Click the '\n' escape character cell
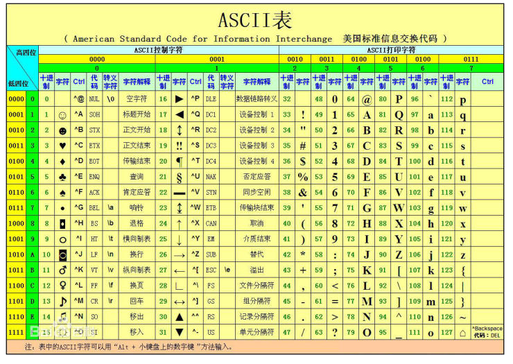513x364 pixels. point(111,254)
